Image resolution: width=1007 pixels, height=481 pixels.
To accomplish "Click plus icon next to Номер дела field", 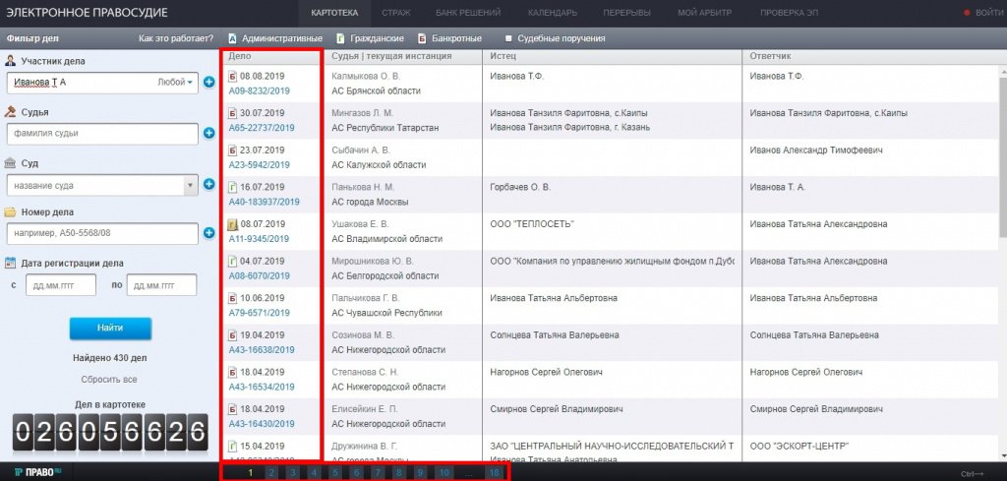I will (208, 233).
